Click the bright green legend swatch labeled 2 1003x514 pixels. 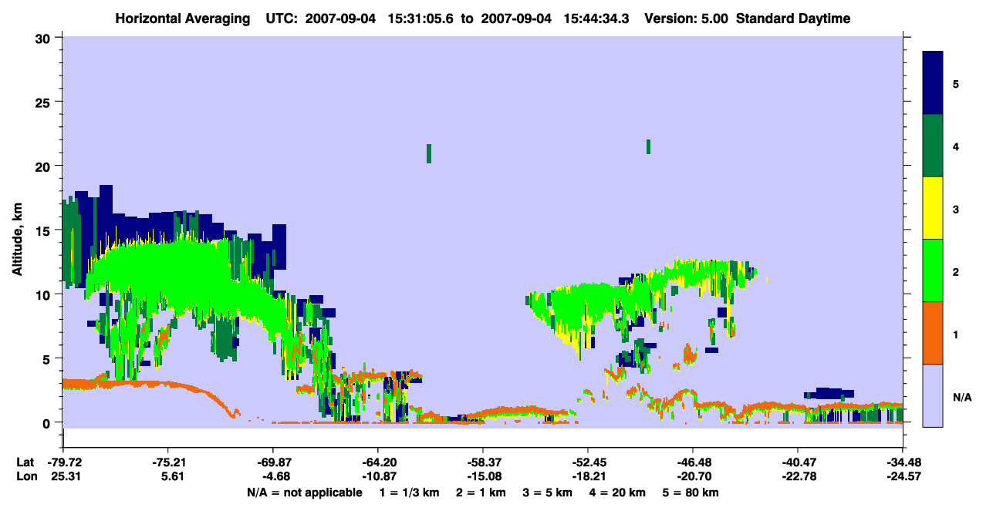pos(933,270)
